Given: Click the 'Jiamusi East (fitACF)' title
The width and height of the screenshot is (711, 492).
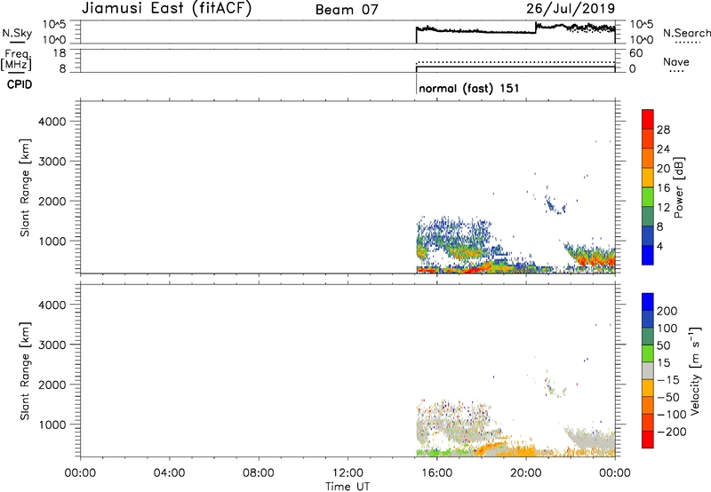Looking at the screenshot, I should 166,9.
